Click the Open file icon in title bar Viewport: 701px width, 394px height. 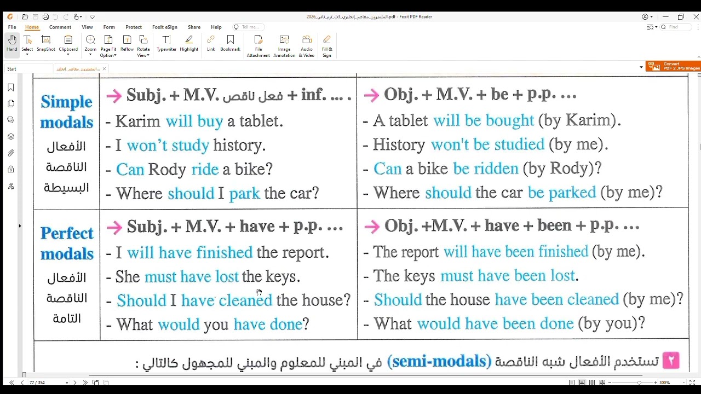(x=25, y=17)
